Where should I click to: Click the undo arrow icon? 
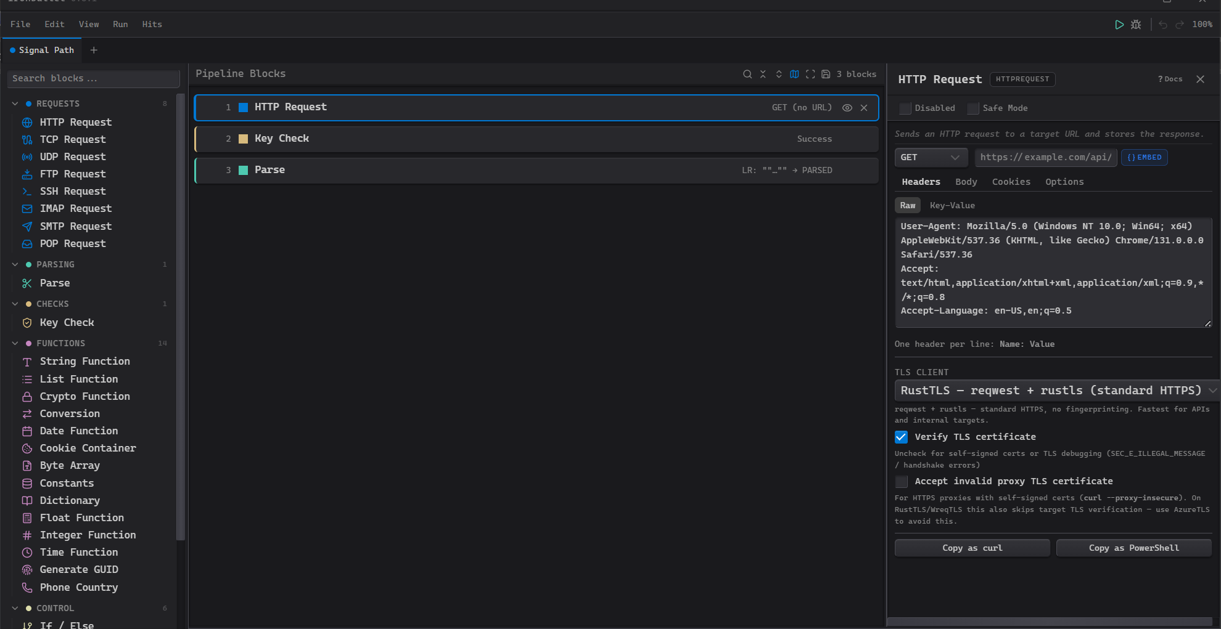click(1163, 25)
